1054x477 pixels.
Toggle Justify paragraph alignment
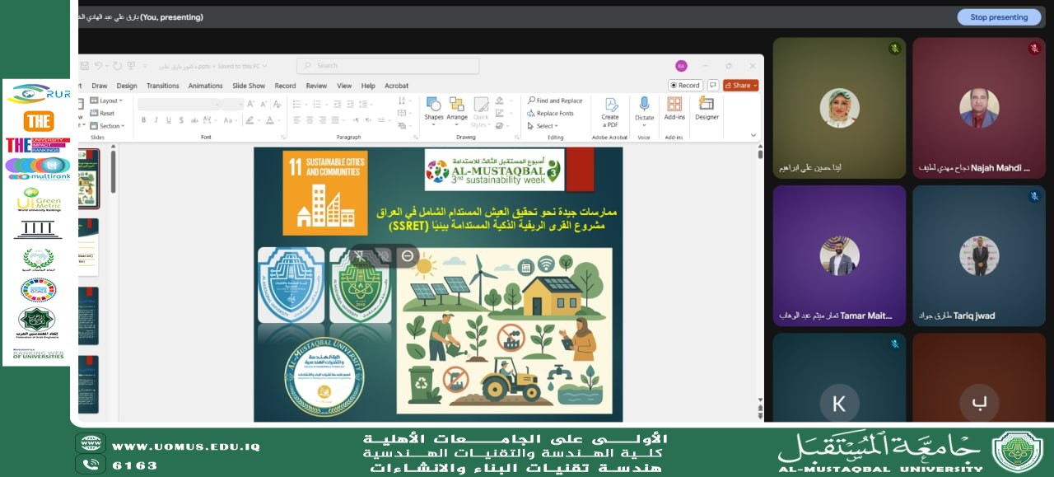(x=335, y=119)
